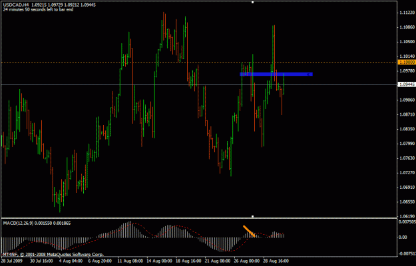Viewport: 416px width, 266px height.
Task: Click the 1.06910 price scale label
Action: click(x=407, y=188)
